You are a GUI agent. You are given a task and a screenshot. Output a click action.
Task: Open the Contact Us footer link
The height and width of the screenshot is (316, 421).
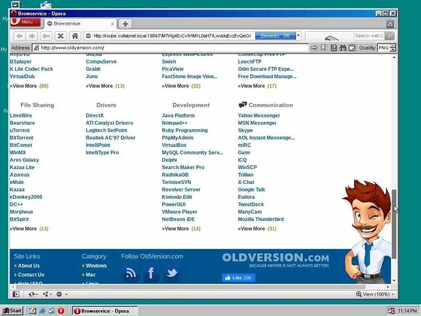click(x=31, y=275)
